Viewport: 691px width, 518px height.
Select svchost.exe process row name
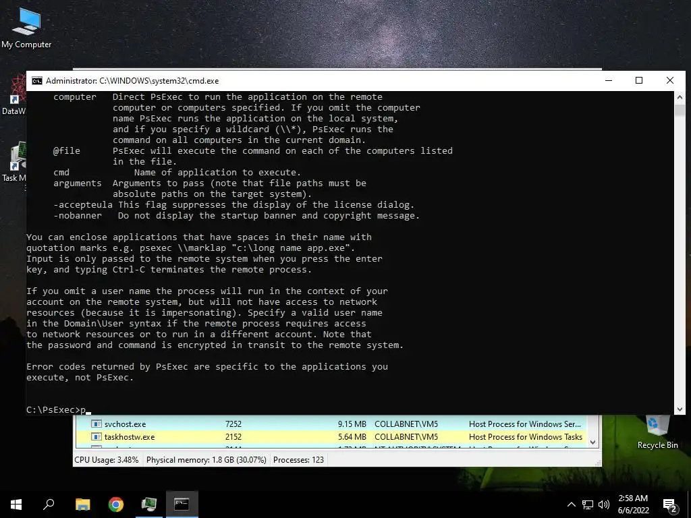pyautogui.click(x=125, y=424)
